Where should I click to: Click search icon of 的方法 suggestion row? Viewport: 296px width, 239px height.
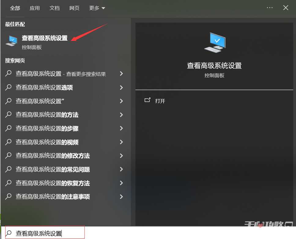pyautogui.click(x=8, y=115)
